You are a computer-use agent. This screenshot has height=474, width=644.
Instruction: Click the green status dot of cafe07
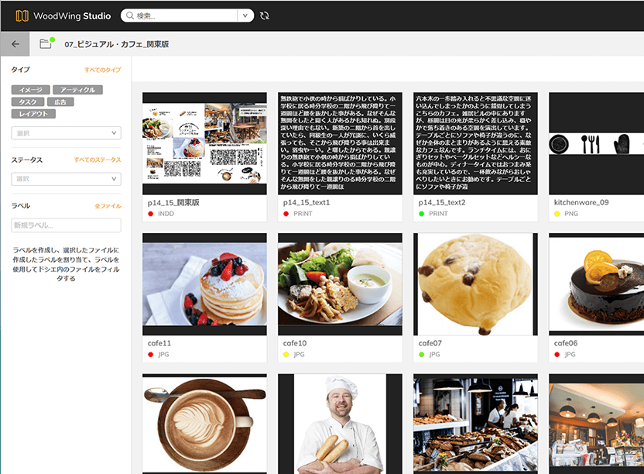click(422, 355)
